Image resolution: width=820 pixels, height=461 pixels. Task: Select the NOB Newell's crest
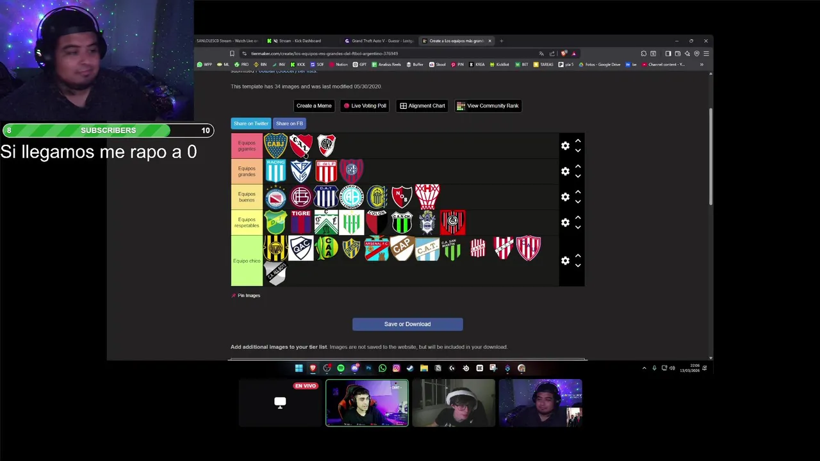click(x=402, y=197)
